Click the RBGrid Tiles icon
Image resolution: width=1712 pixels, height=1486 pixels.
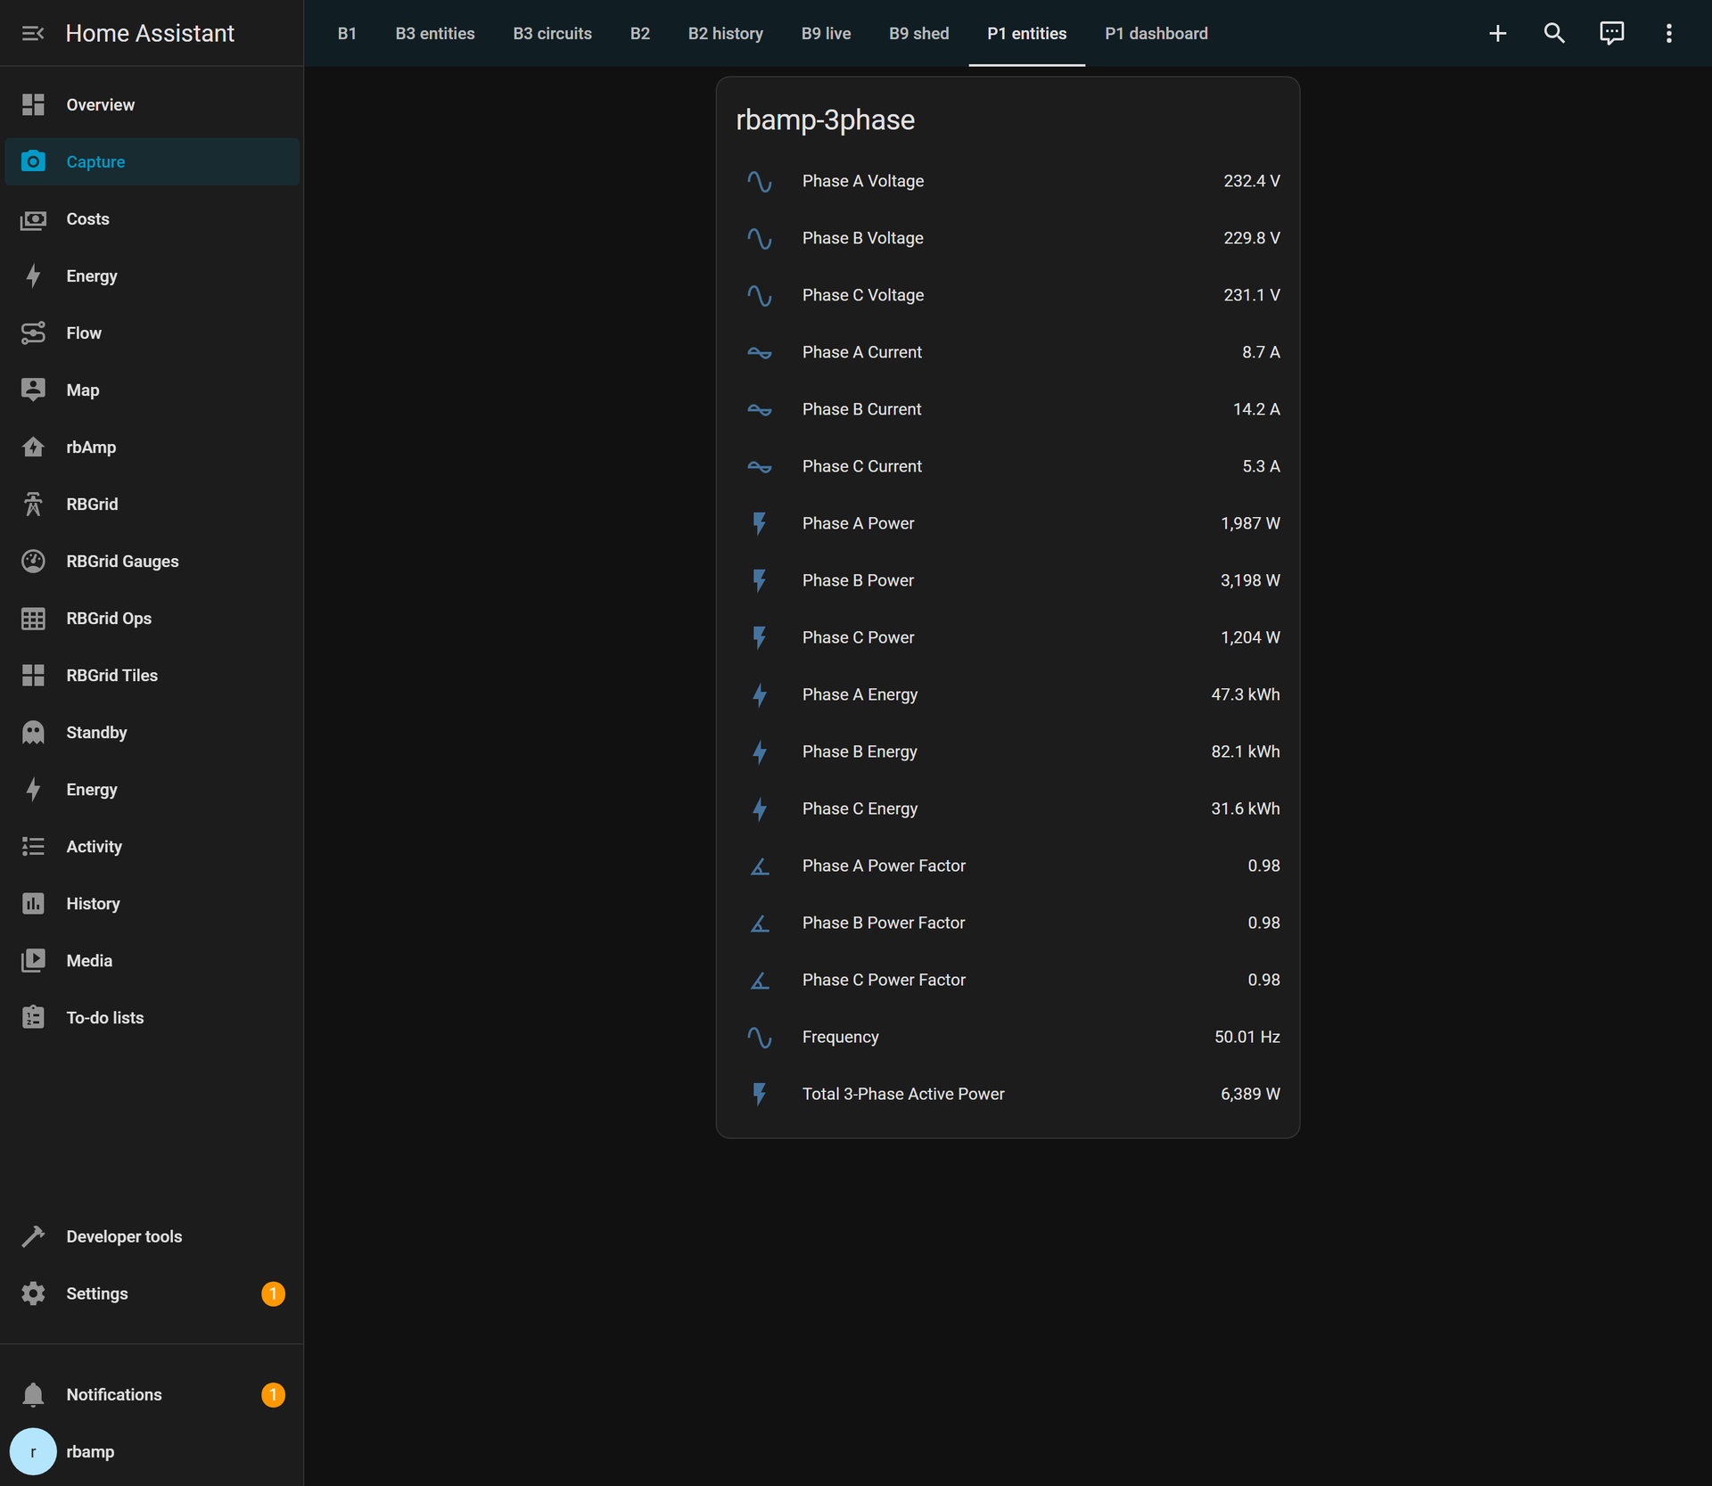(x=33, y=675)
